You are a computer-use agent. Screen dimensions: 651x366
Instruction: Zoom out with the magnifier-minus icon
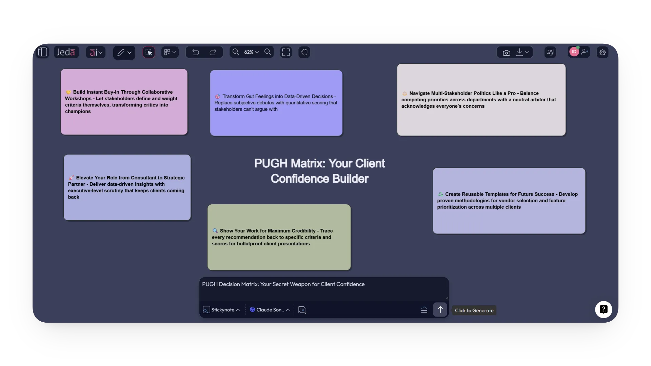(x=268, y=52)
